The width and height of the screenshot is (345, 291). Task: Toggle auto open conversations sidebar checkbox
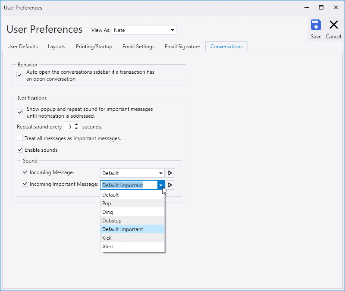coord(19,75)
